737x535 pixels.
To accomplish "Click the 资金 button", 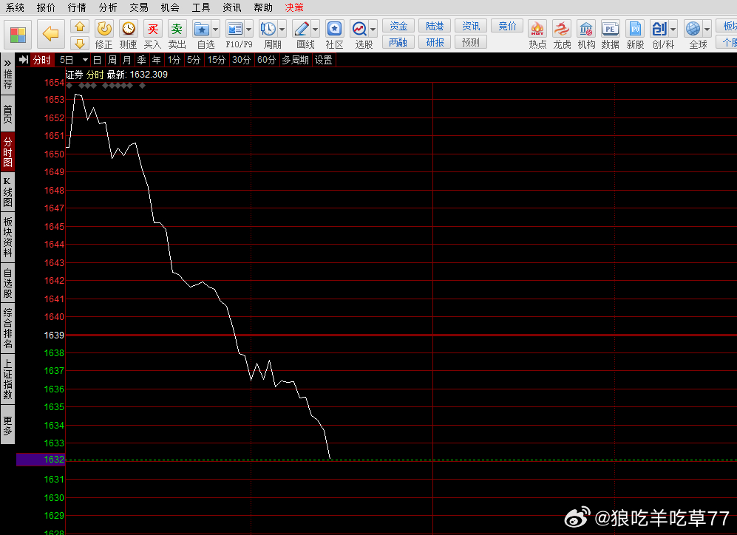I will pyautogui.click(x=398, y=26).
